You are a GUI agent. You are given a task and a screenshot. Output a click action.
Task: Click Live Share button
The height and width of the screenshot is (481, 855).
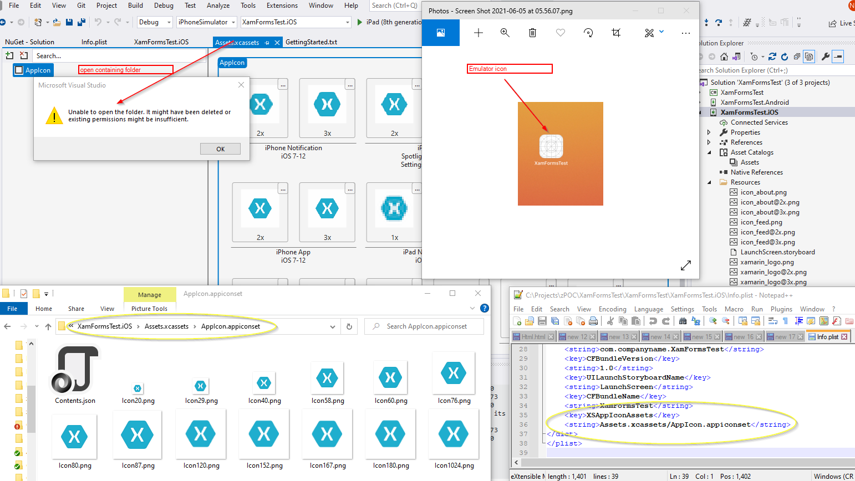(841, 23)
